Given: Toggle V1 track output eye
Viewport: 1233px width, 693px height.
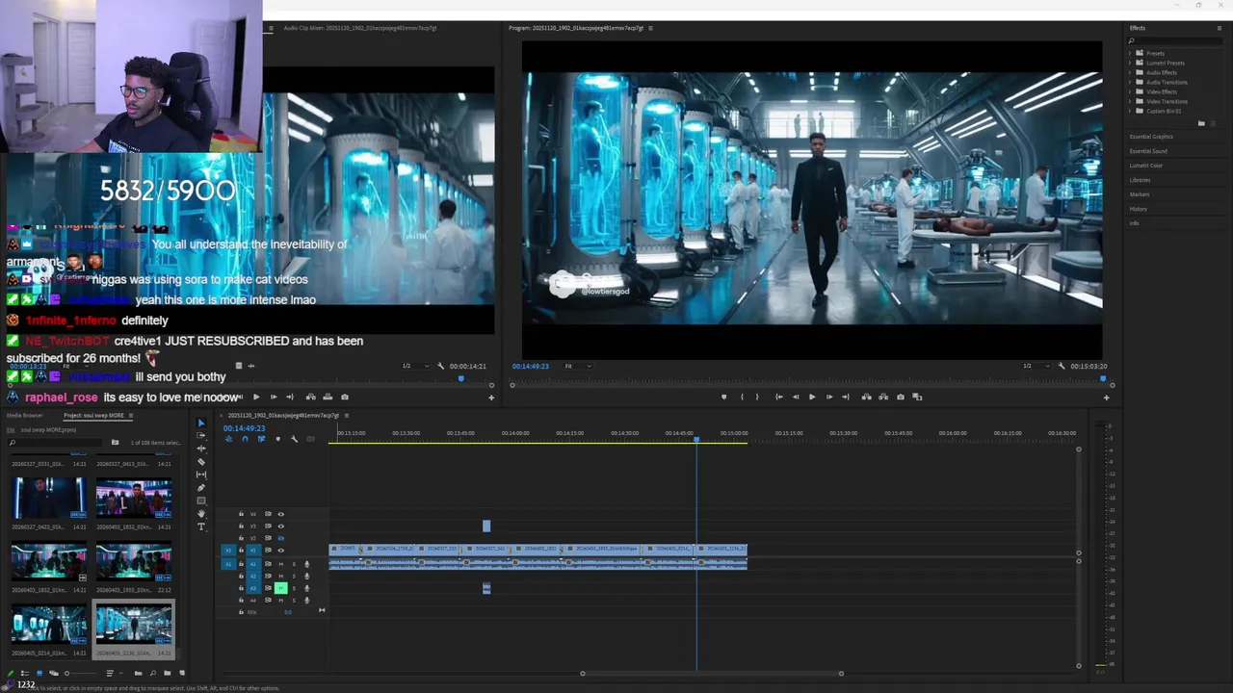Looking at the screenshot, I should (x=280, y=551).
